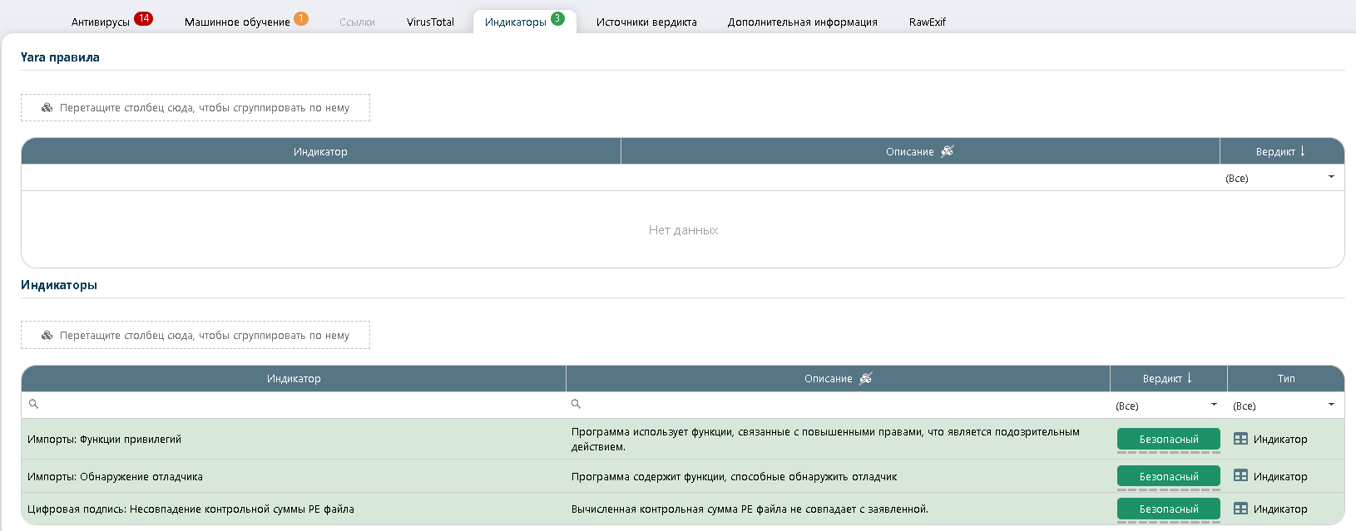Image resolution: width=1356 pixels, height=531 pixels.
Task: Click the Индикатор type icon for Функции привилегий
Action: coord(1240,439)
